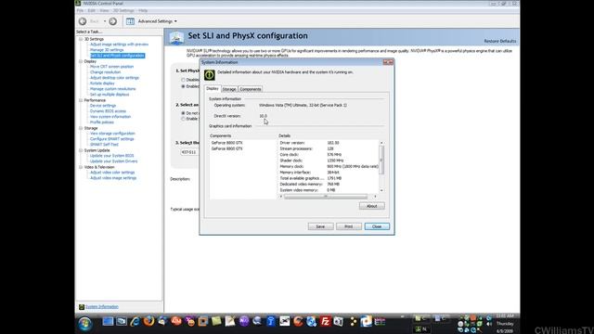Open the File menu
This screenshot has height=334, width=594.
pos(81,10)
